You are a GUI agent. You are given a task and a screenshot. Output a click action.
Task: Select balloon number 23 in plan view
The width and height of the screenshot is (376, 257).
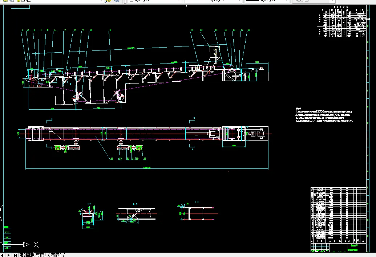(x=120, y=159)
